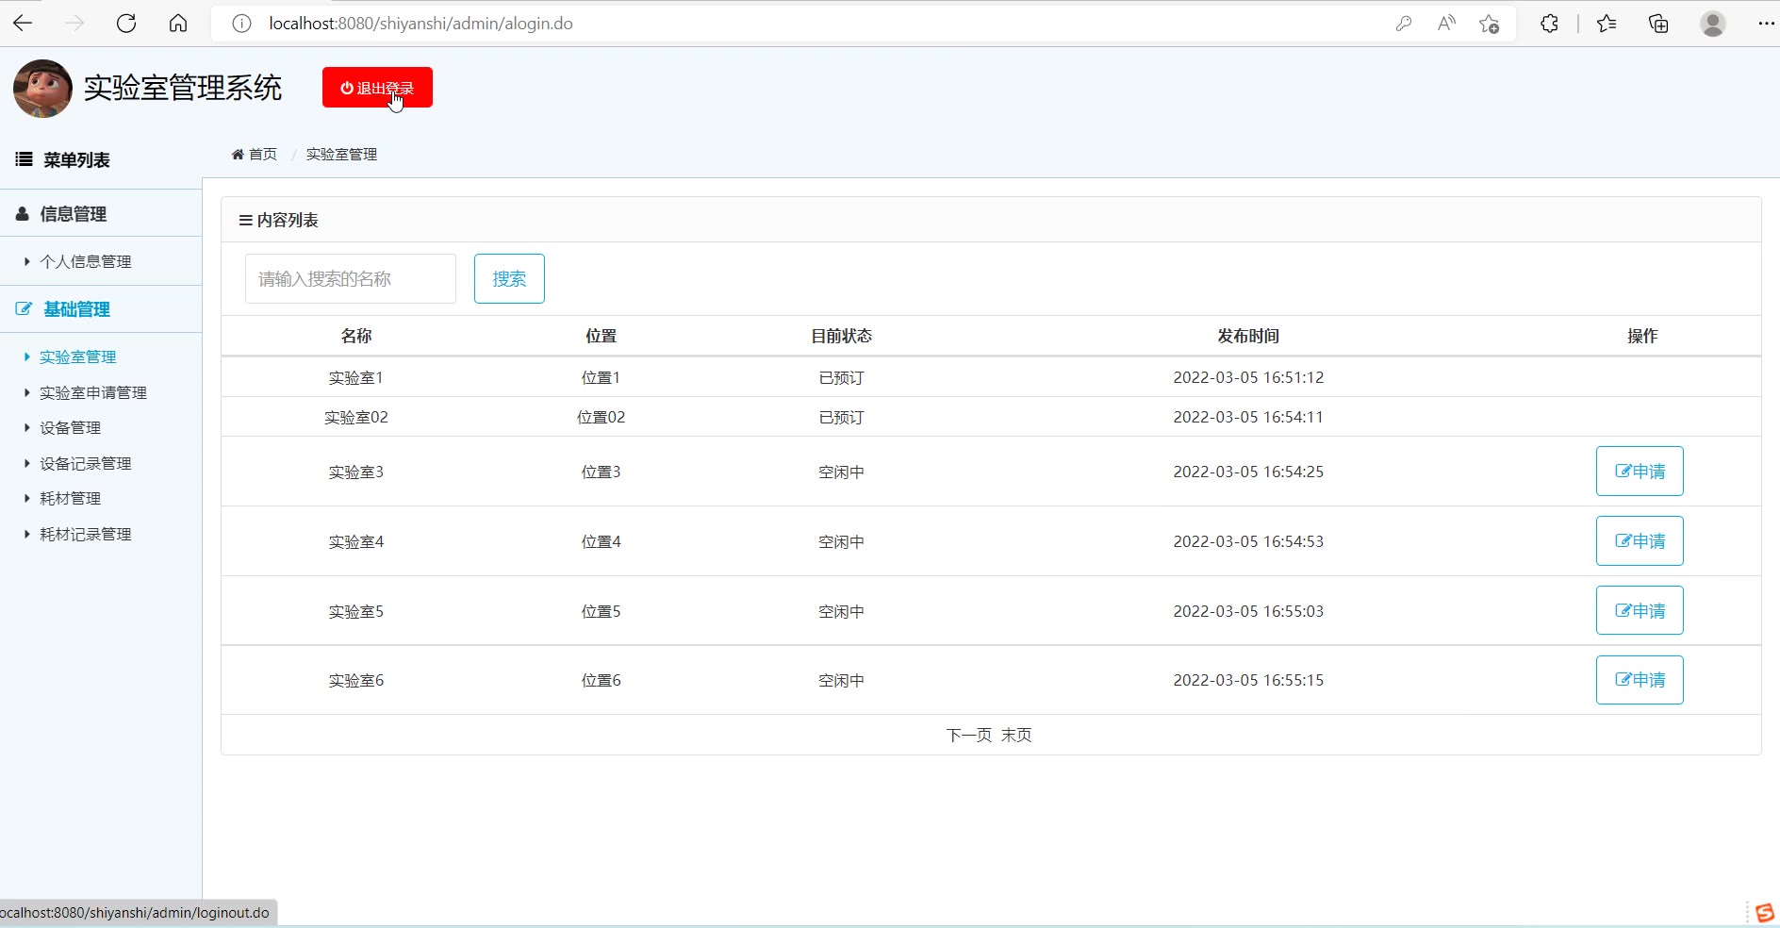Open 设备管理 menu item
This screenshot has height=928, width=1780.
pyautogui.click(x=70, y=427)
